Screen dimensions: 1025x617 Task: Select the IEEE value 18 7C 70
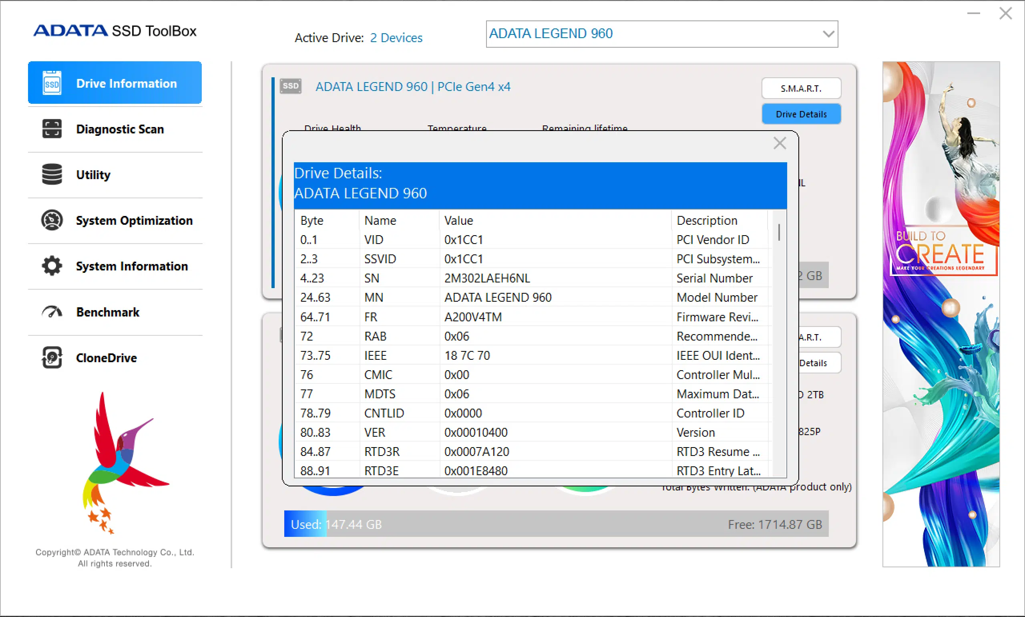coord(467,355)
